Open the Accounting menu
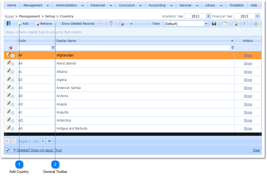The image size is (267, 178). coord(160,5)
